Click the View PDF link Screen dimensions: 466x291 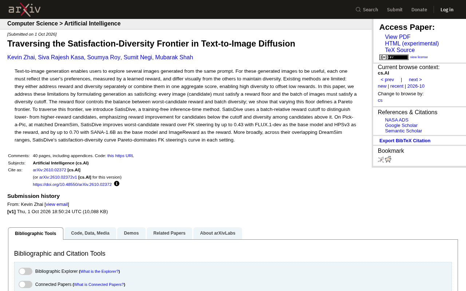[x=398, y=37]
